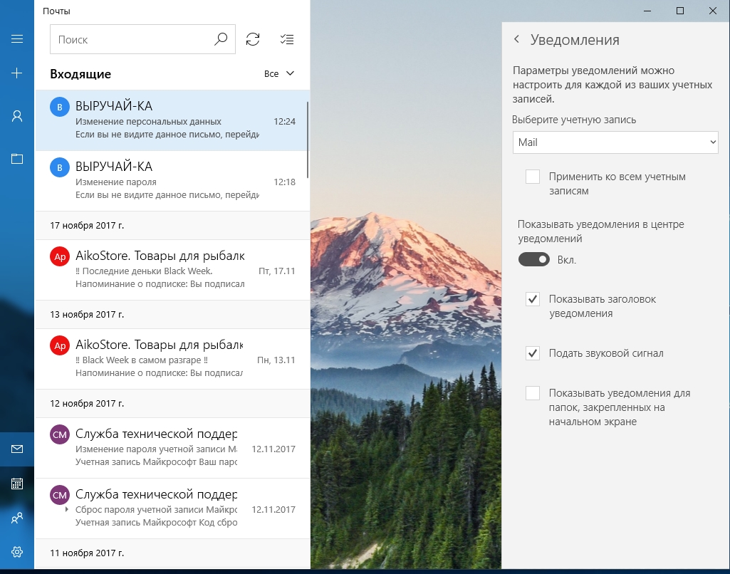Open ВЫРУЧАЙ-КА email Изменение пароля
The width and height of the screenshot is (730, 574).
172,181
